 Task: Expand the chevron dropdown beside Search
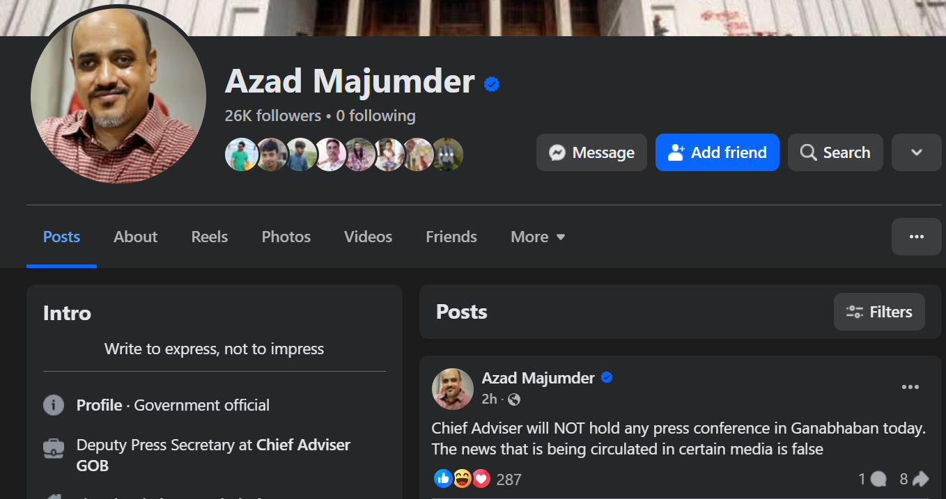916,152
